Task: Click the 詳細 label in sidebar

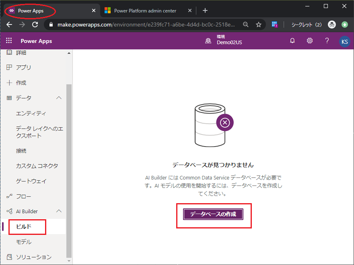Action: pyautogui.click(x=21, y=53)
